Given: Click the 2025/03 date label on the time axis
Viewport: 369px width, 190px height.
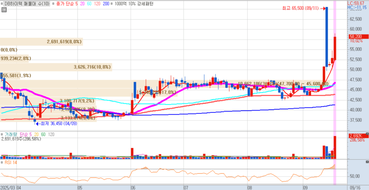Looking at the screenshot, I should (8, 188).
